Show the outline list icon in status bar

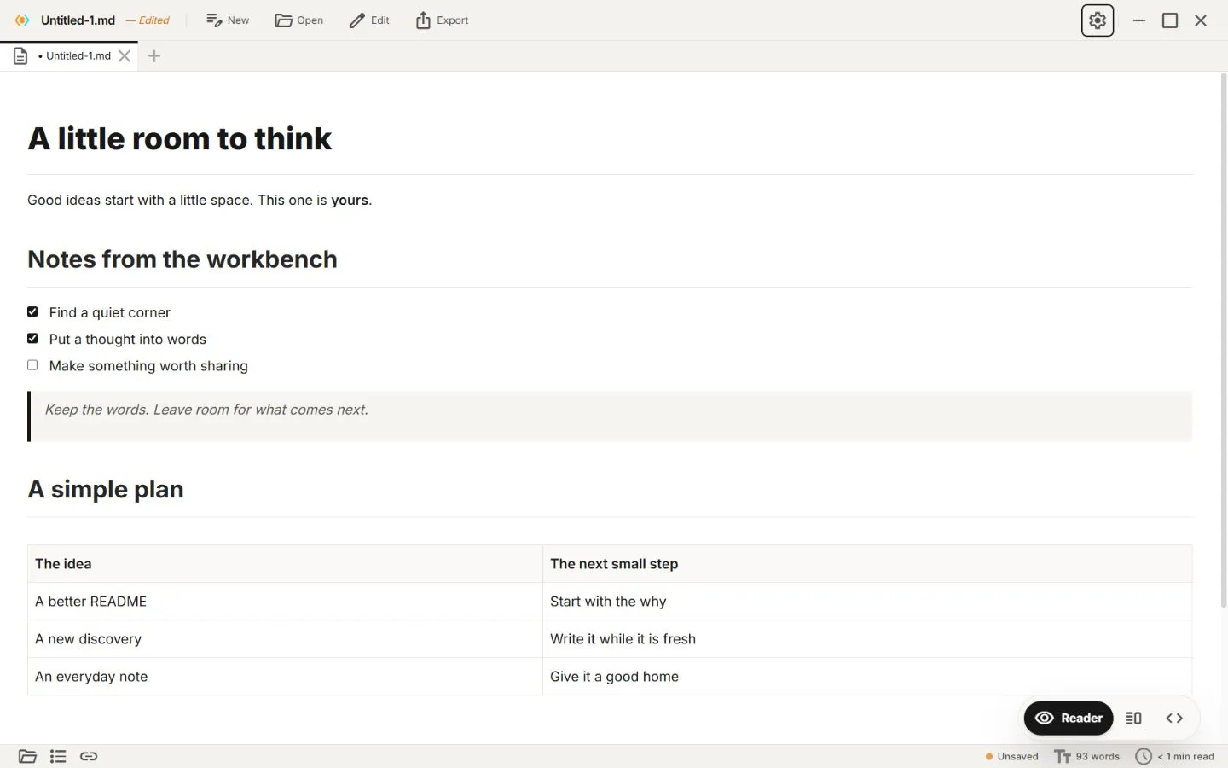58,756
